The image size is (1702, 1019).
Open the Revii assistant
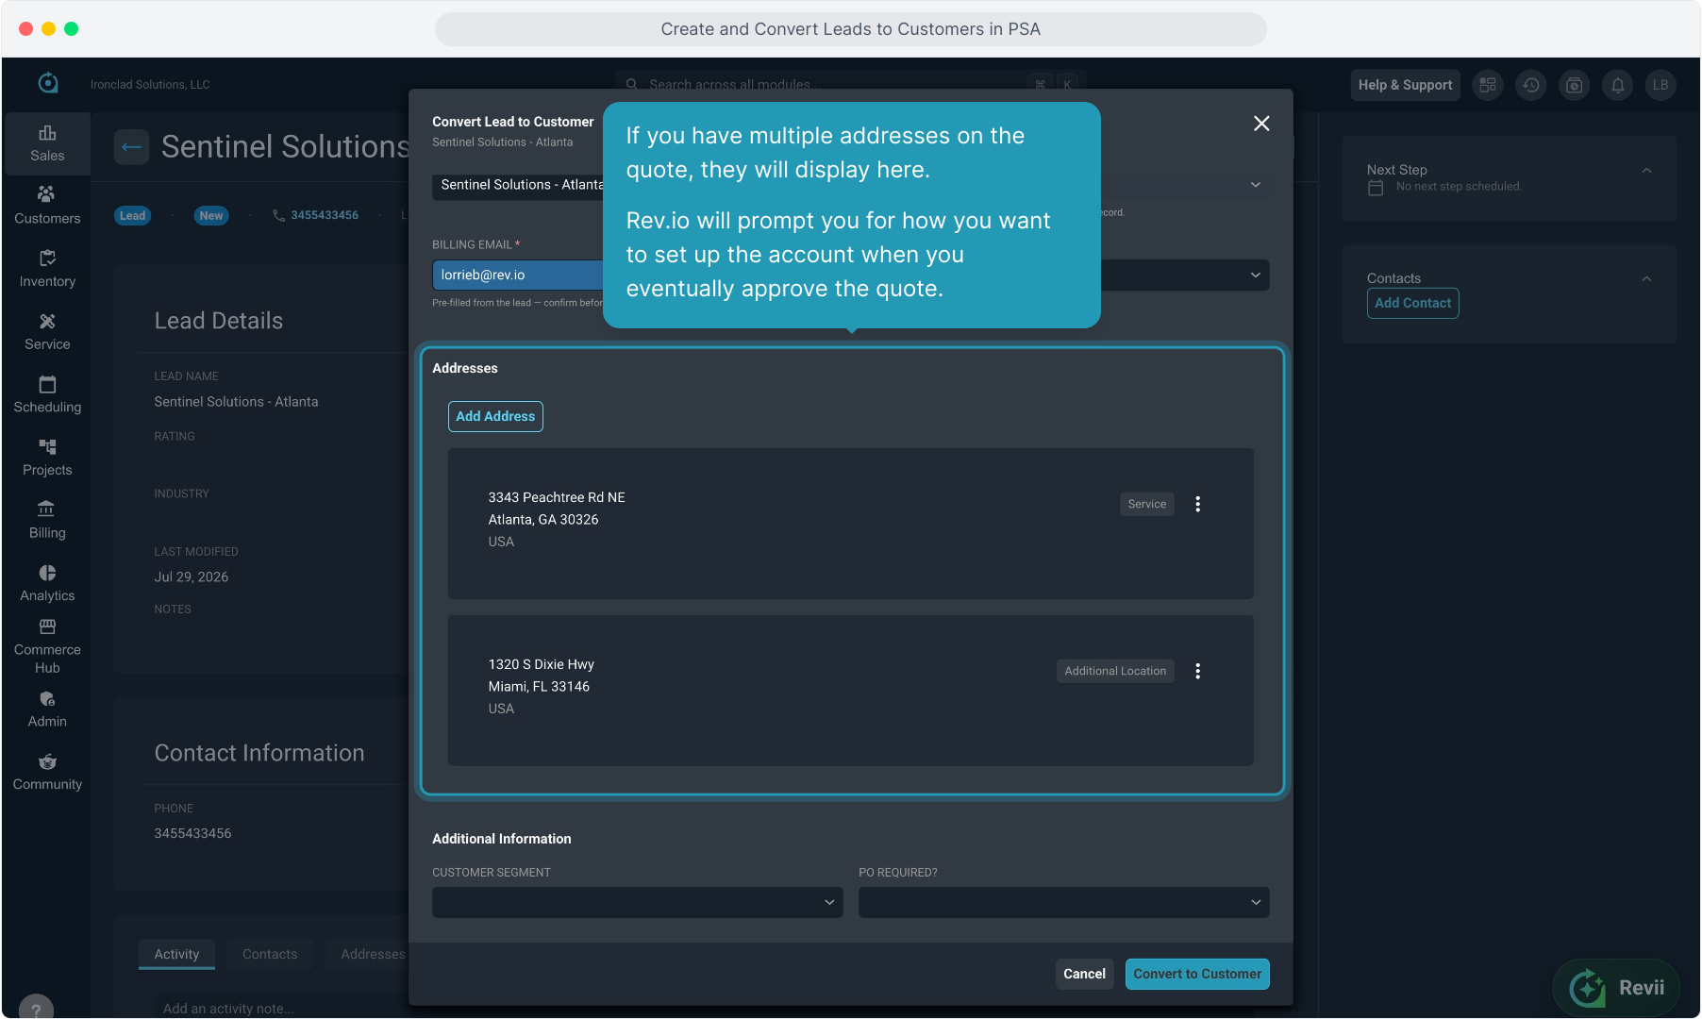[x=1616, y=988]
